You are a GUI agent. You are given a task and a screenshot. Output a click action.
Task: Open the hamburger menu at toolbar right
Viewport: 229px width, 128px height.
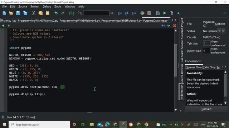[225, 13]
